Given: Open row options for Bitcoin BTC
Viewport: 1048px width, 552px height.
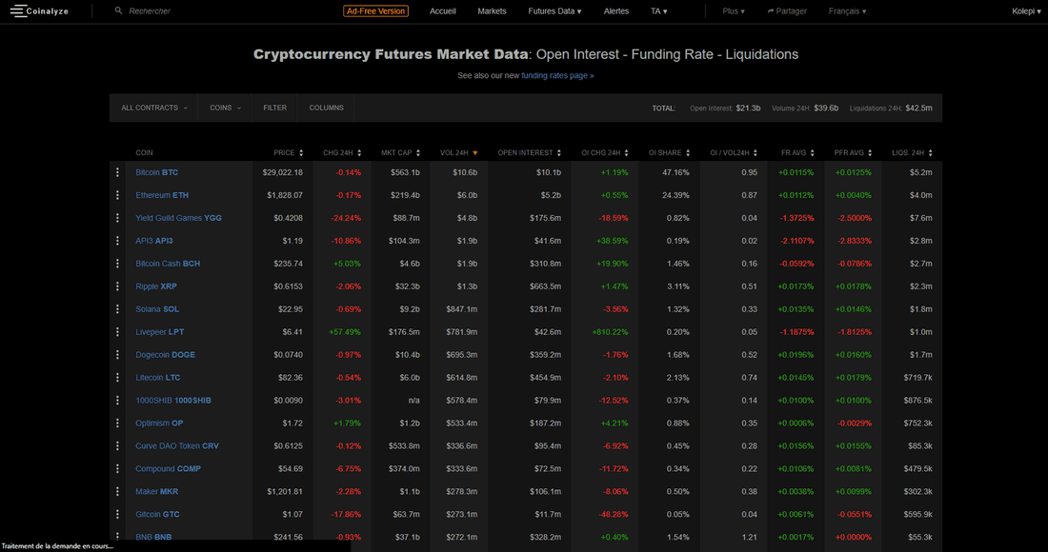Looking at the screenshot, I should (x=117, y=172).
